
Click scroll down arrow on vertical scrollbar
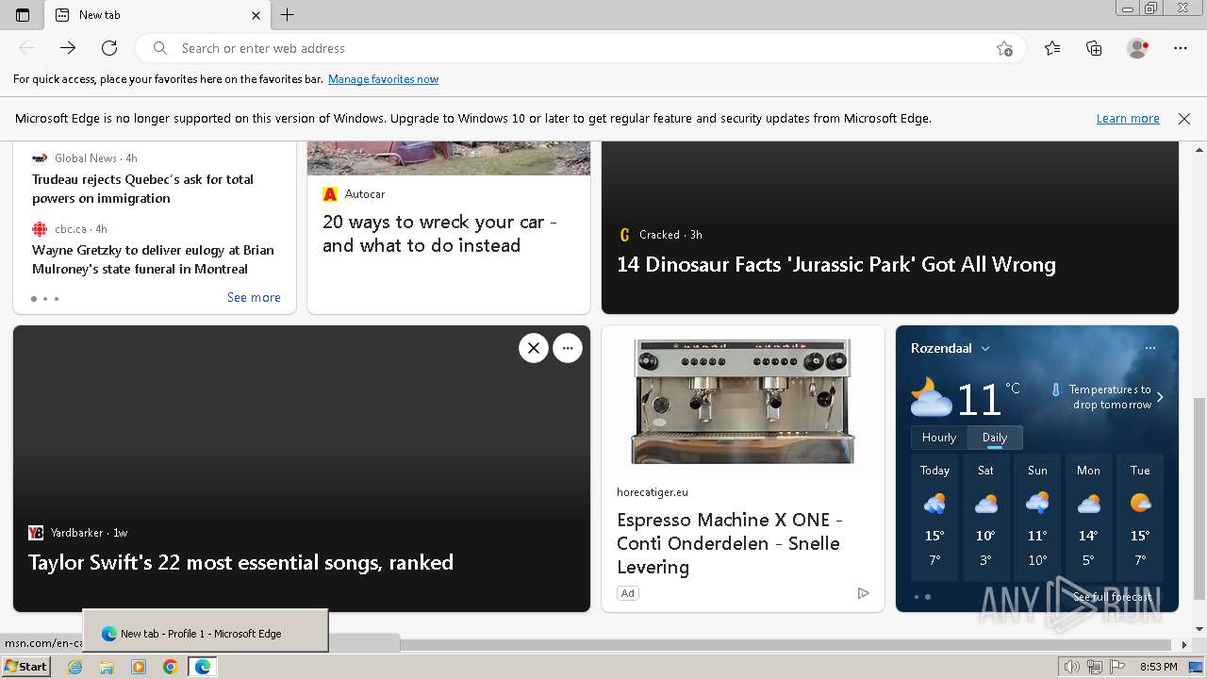point(1199,629)
